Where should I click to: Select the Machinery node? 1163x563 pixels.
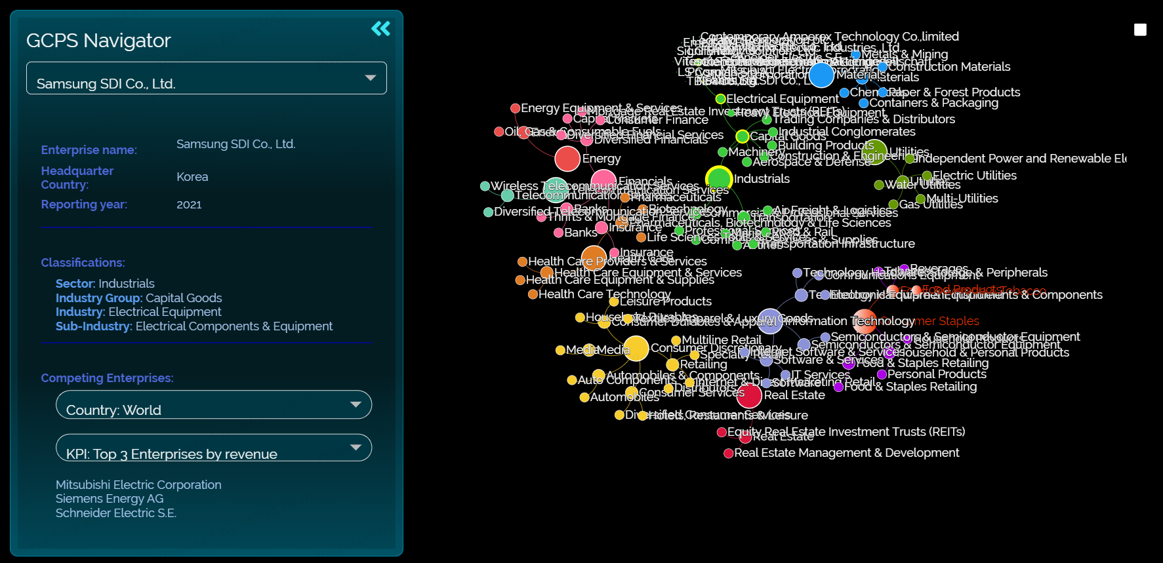pyautogui.click(x=723, y=152)
